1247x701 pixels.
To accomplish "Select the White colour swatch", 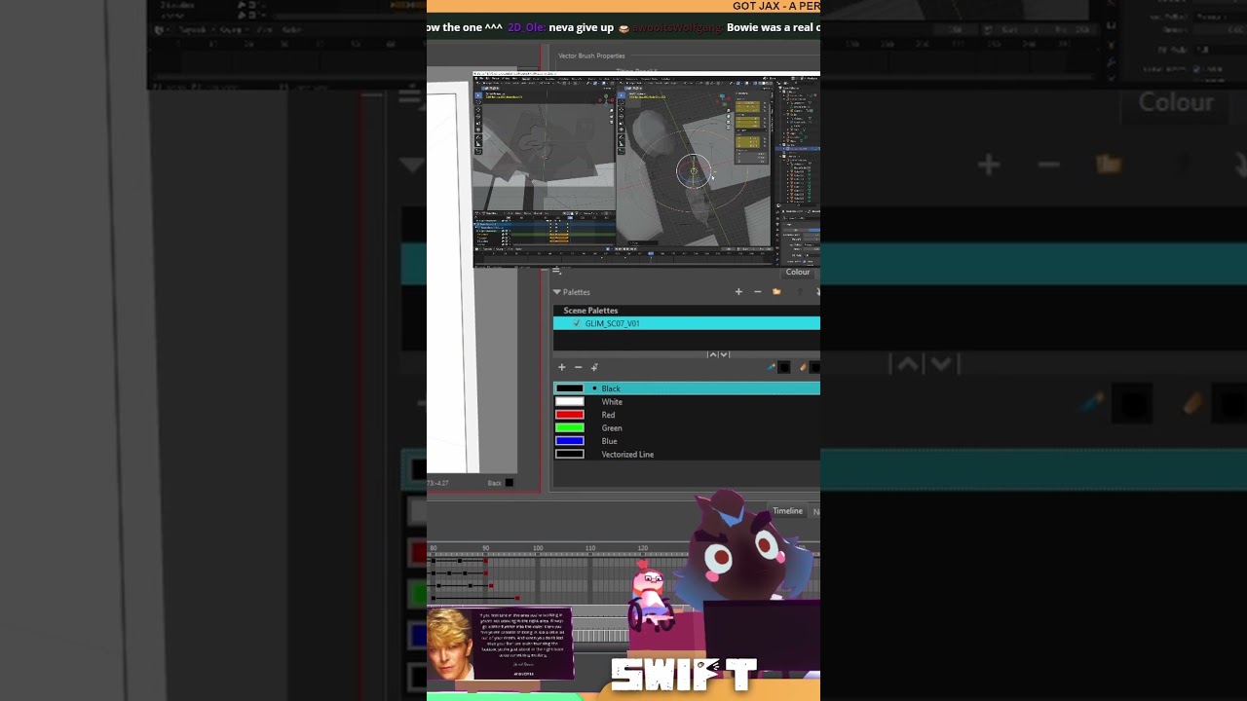I will click(570, 402).
